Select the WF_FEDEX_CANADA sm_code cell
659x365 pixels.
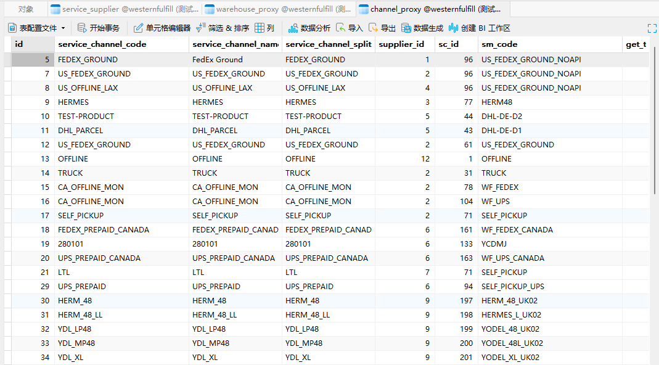point(550,230)
